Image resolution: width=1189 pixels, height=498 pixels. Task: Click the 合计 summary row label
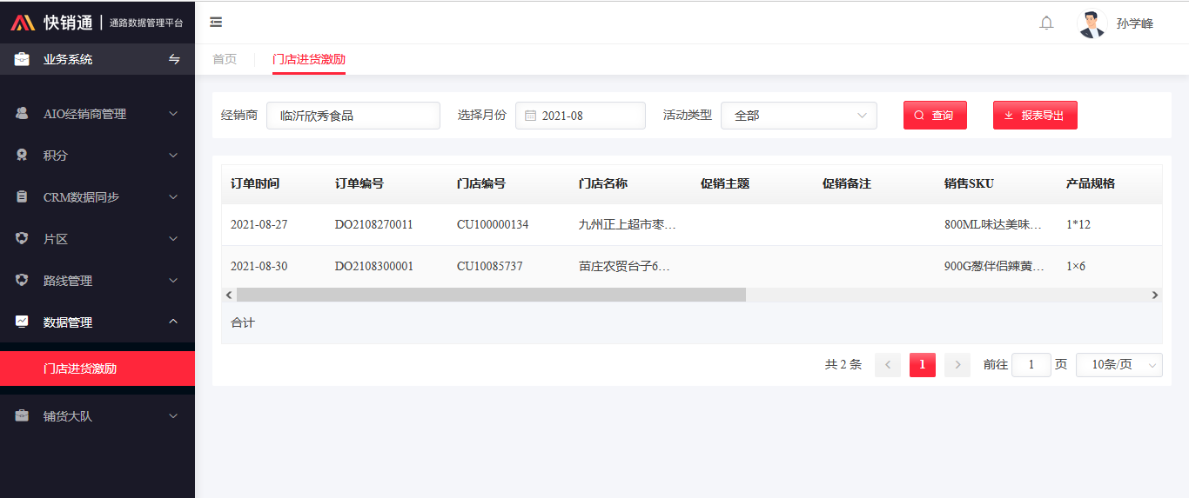[243, 322]
